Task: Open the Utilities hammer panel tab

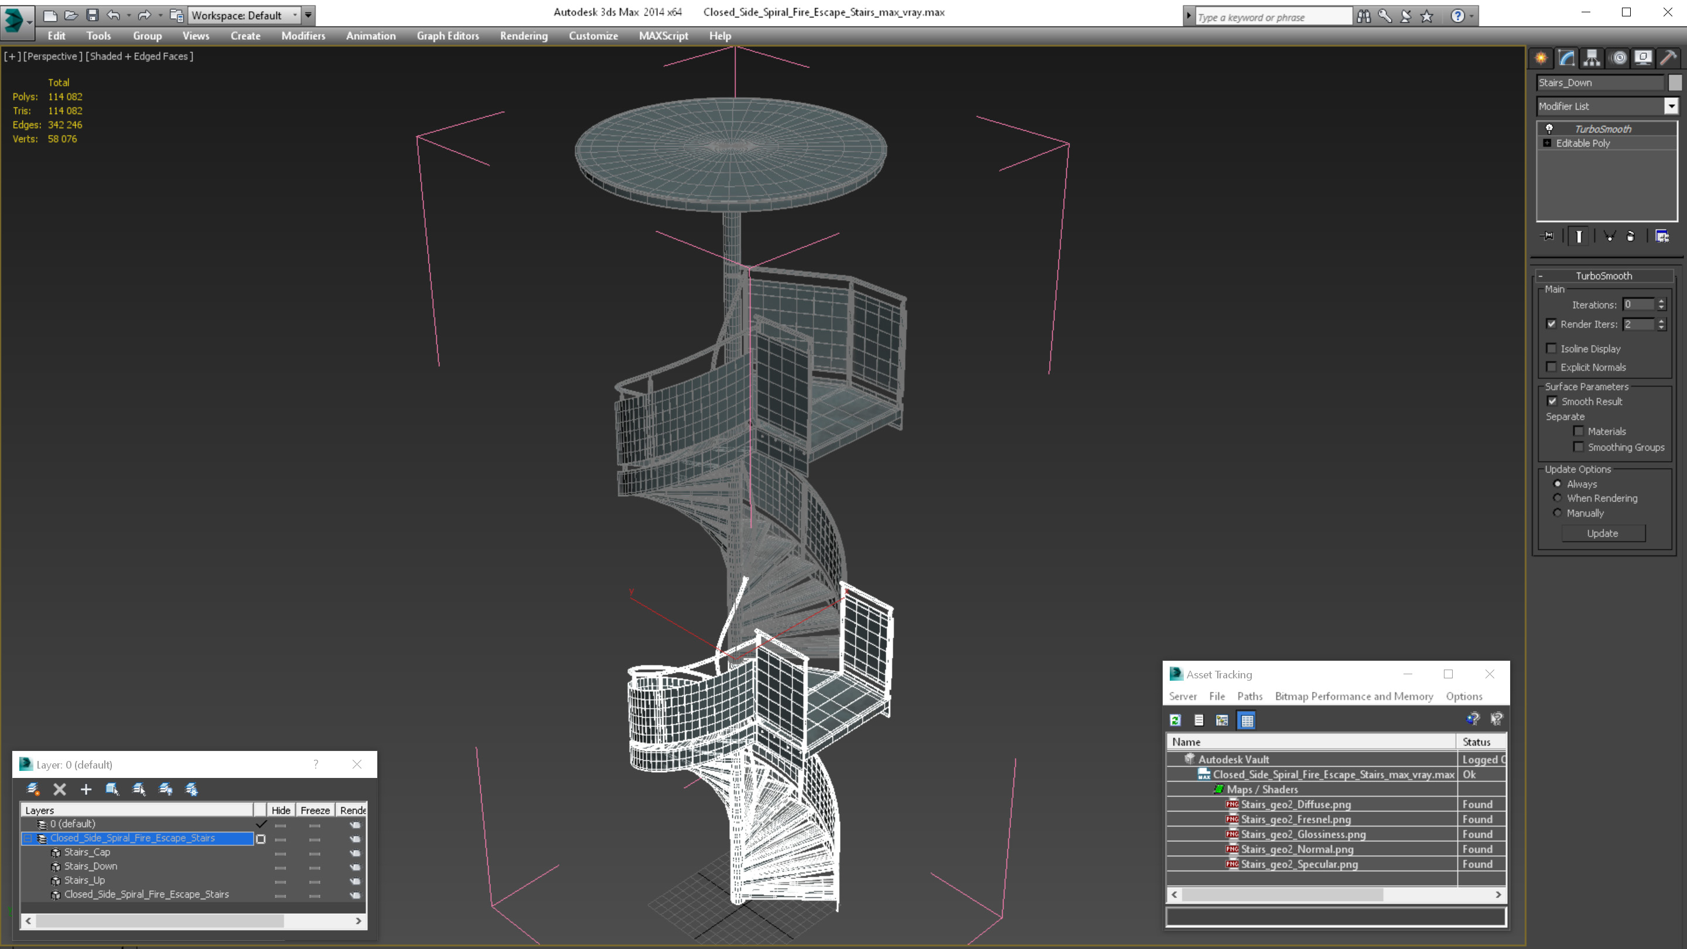Action: [x=1668, y=57]
